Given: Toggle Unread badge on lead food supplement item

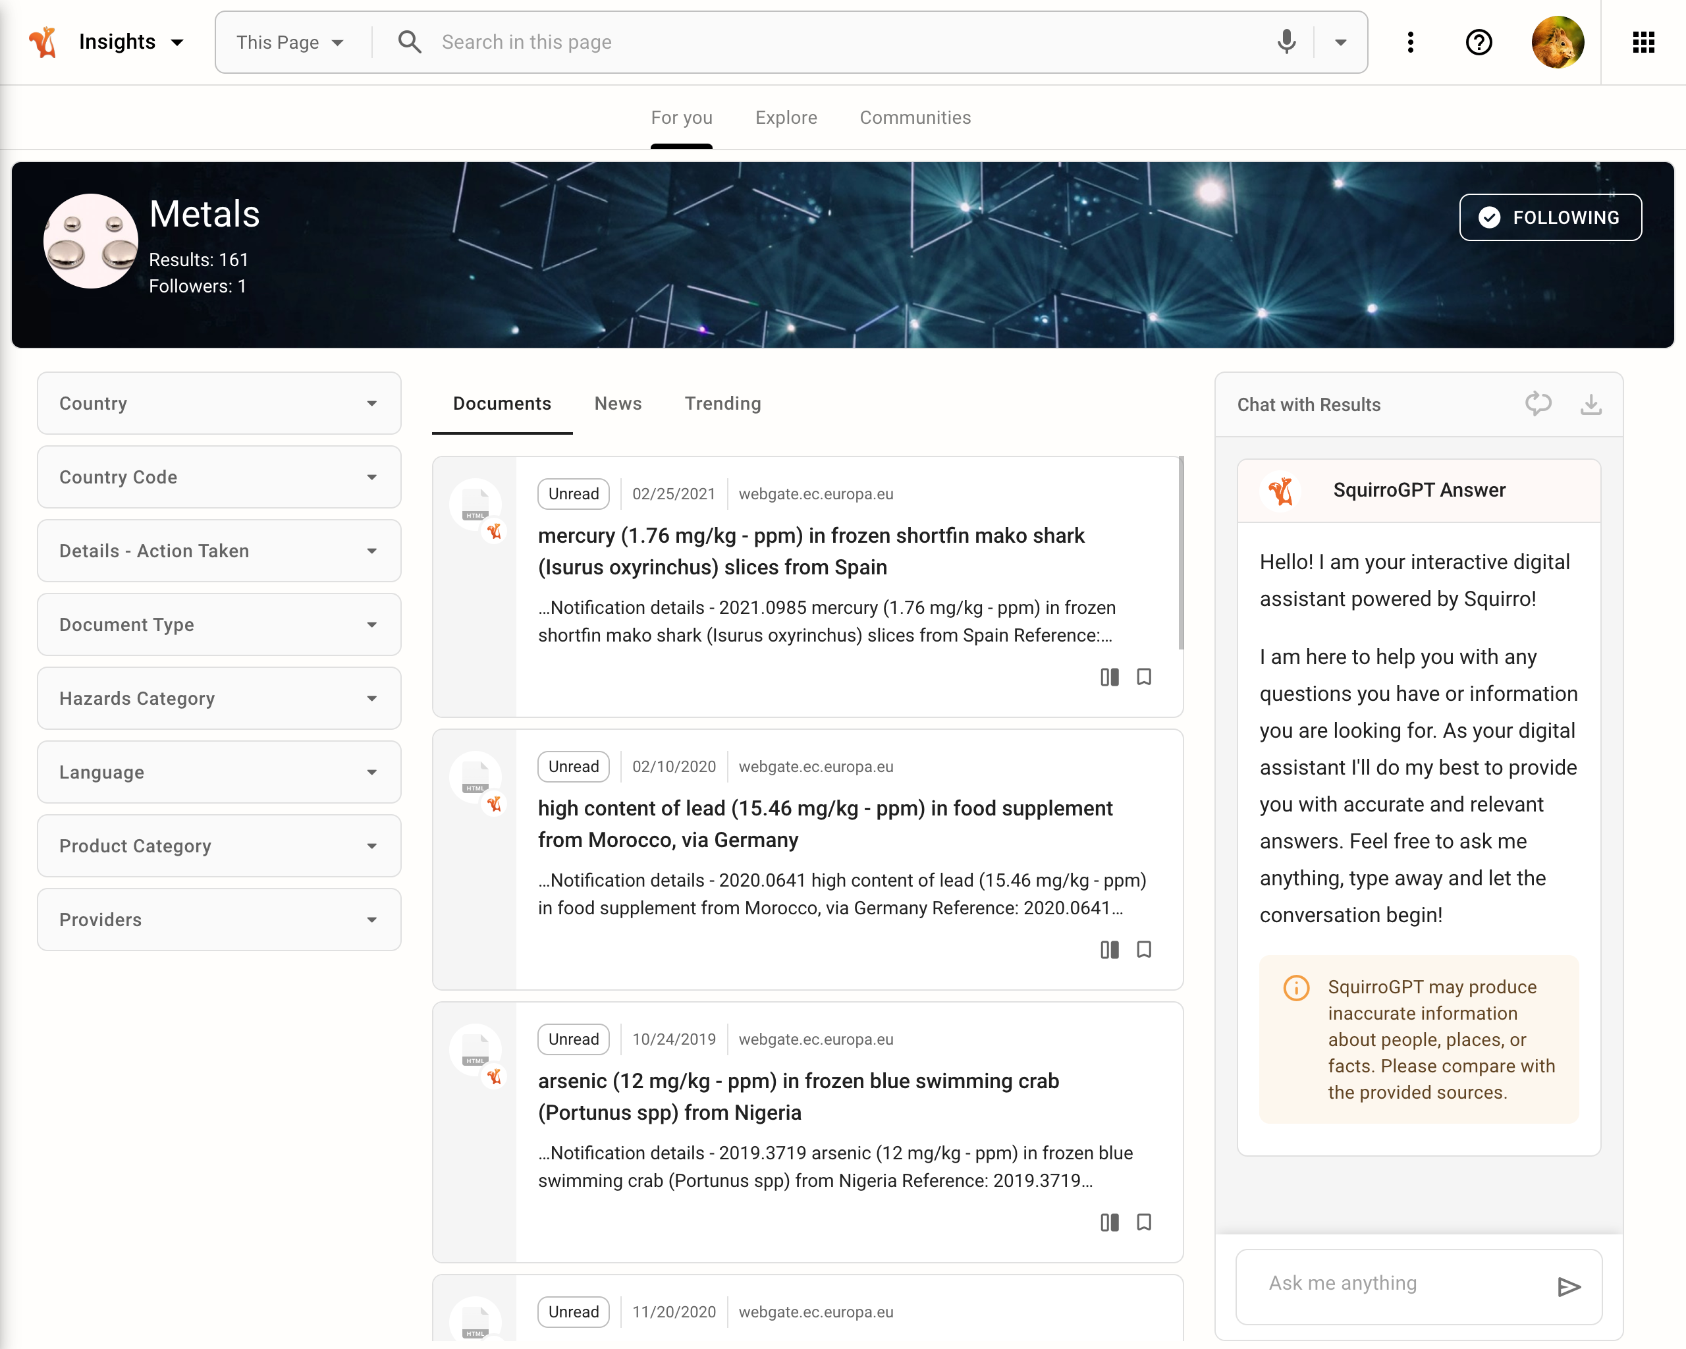Looking at the screenshot, I should click(x=573, y=767).
